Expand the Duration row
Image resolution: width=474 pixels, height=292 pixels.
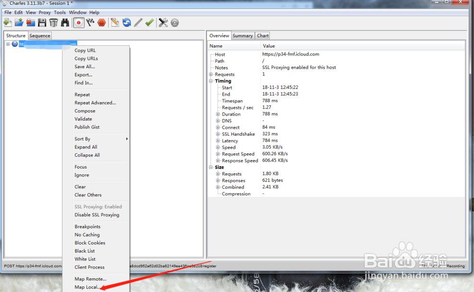click(x=218, y=114)
